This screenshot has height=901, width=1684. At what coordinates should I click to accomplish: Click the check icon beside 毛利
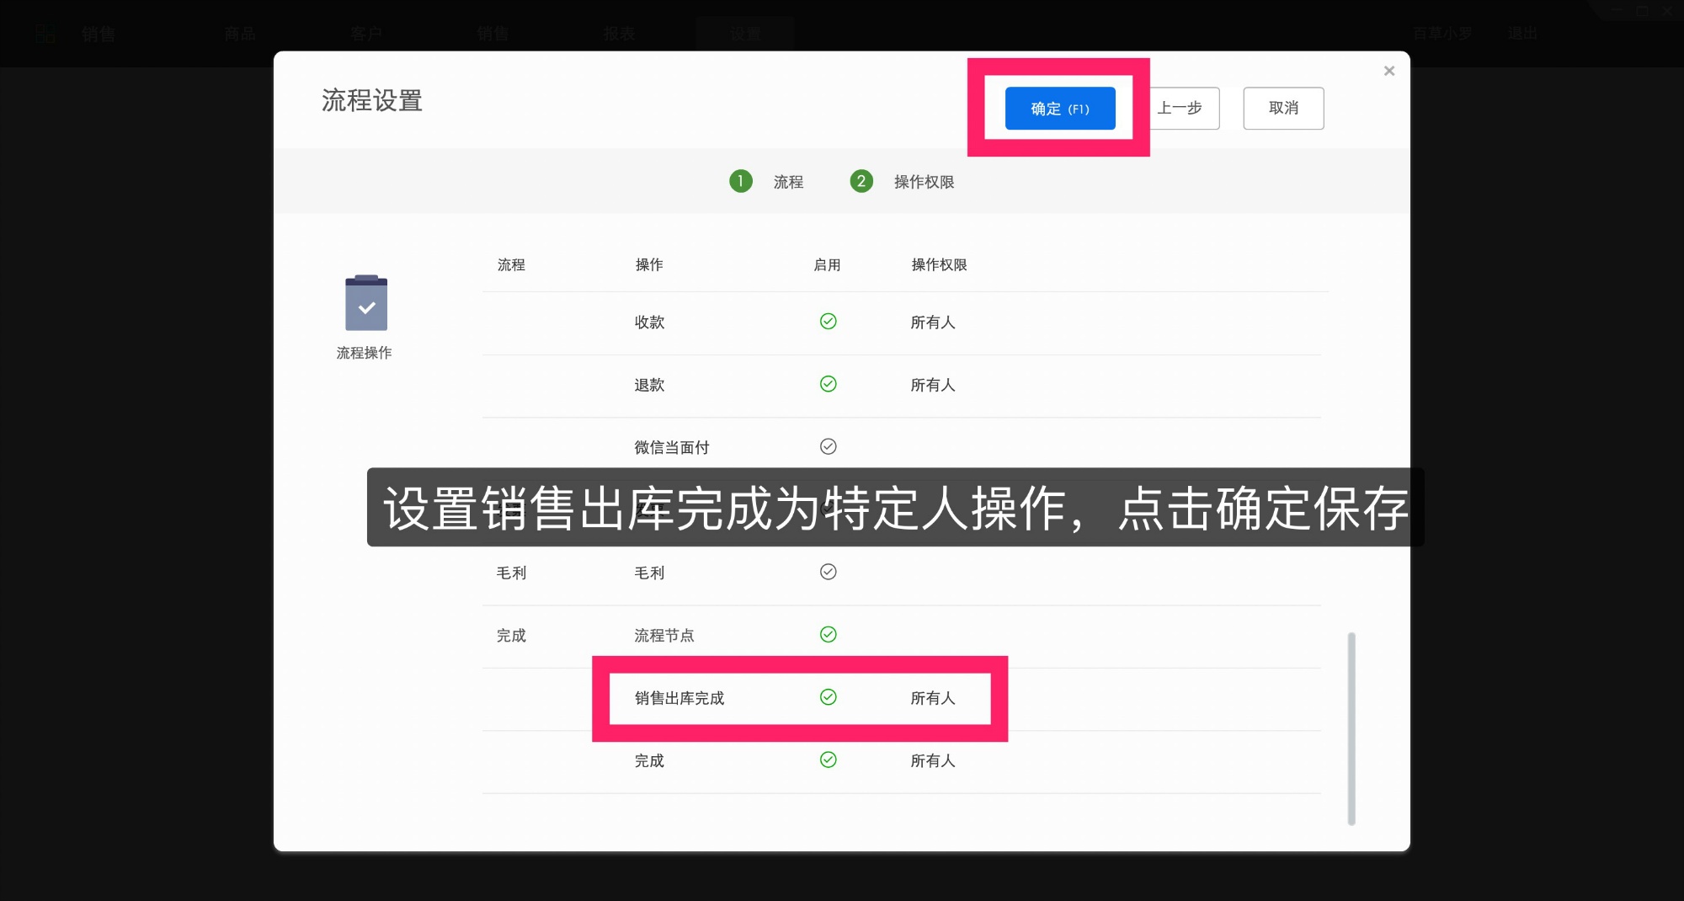[x=829, y=572]
